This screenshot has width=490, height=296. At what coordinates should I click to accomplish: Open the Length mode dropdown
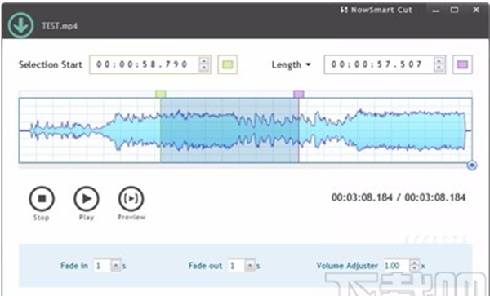(x=291, y=65)
